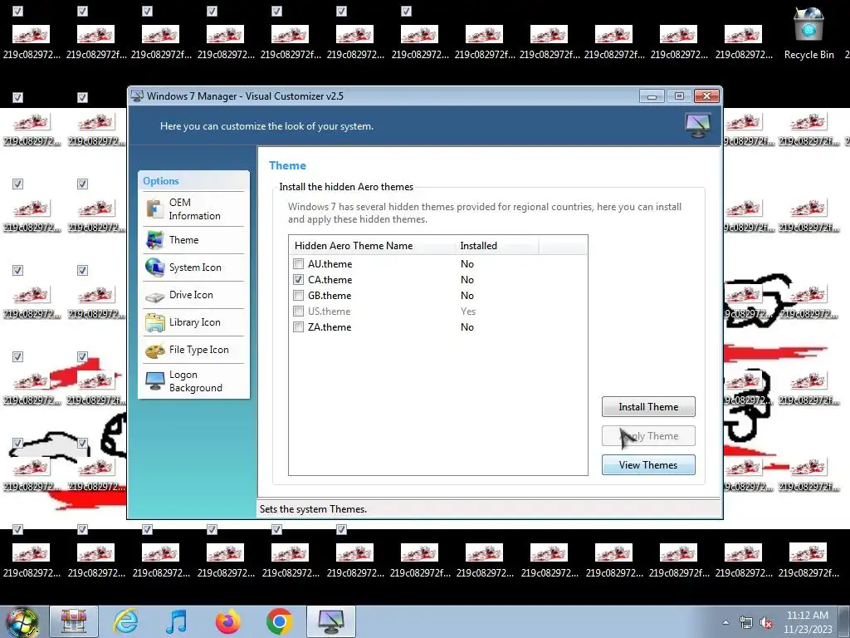The height and width of the screenshot is (638, 850).
Task: Select the CA.theme row text
Action: click(x=330, y=280)
